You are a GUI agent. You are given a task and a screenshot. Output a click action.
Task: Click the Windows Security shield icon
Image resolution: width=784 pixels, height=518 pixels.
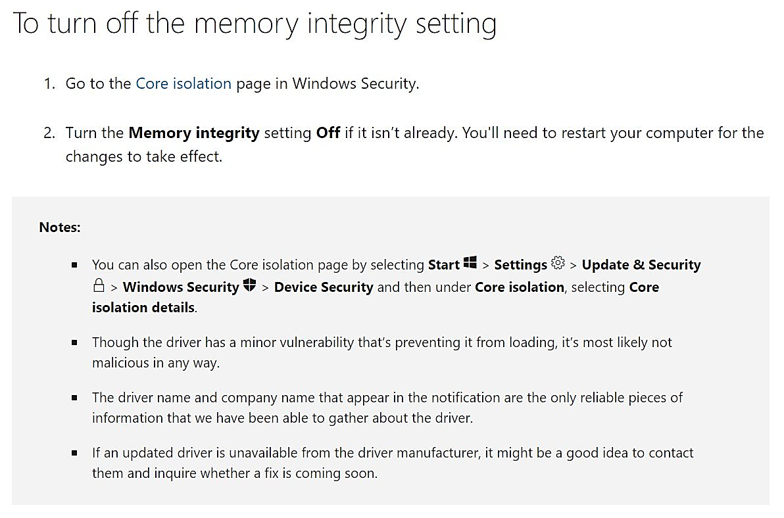[x=249, y=286]
